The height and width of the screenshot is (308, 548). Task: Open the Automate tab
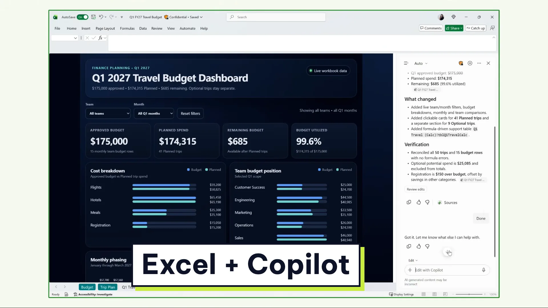[188, 29]
